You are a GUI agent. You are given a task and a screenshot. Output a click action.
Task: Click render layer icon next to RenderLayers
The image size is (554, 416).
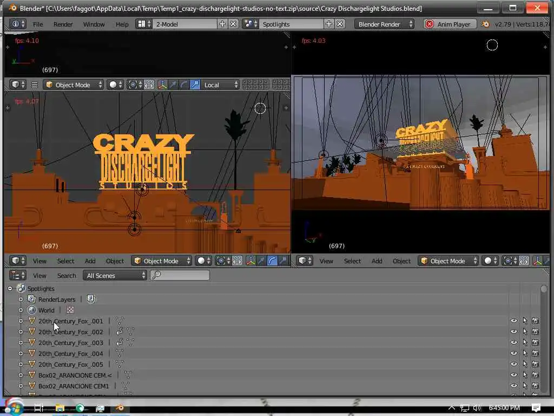(91, 299)
